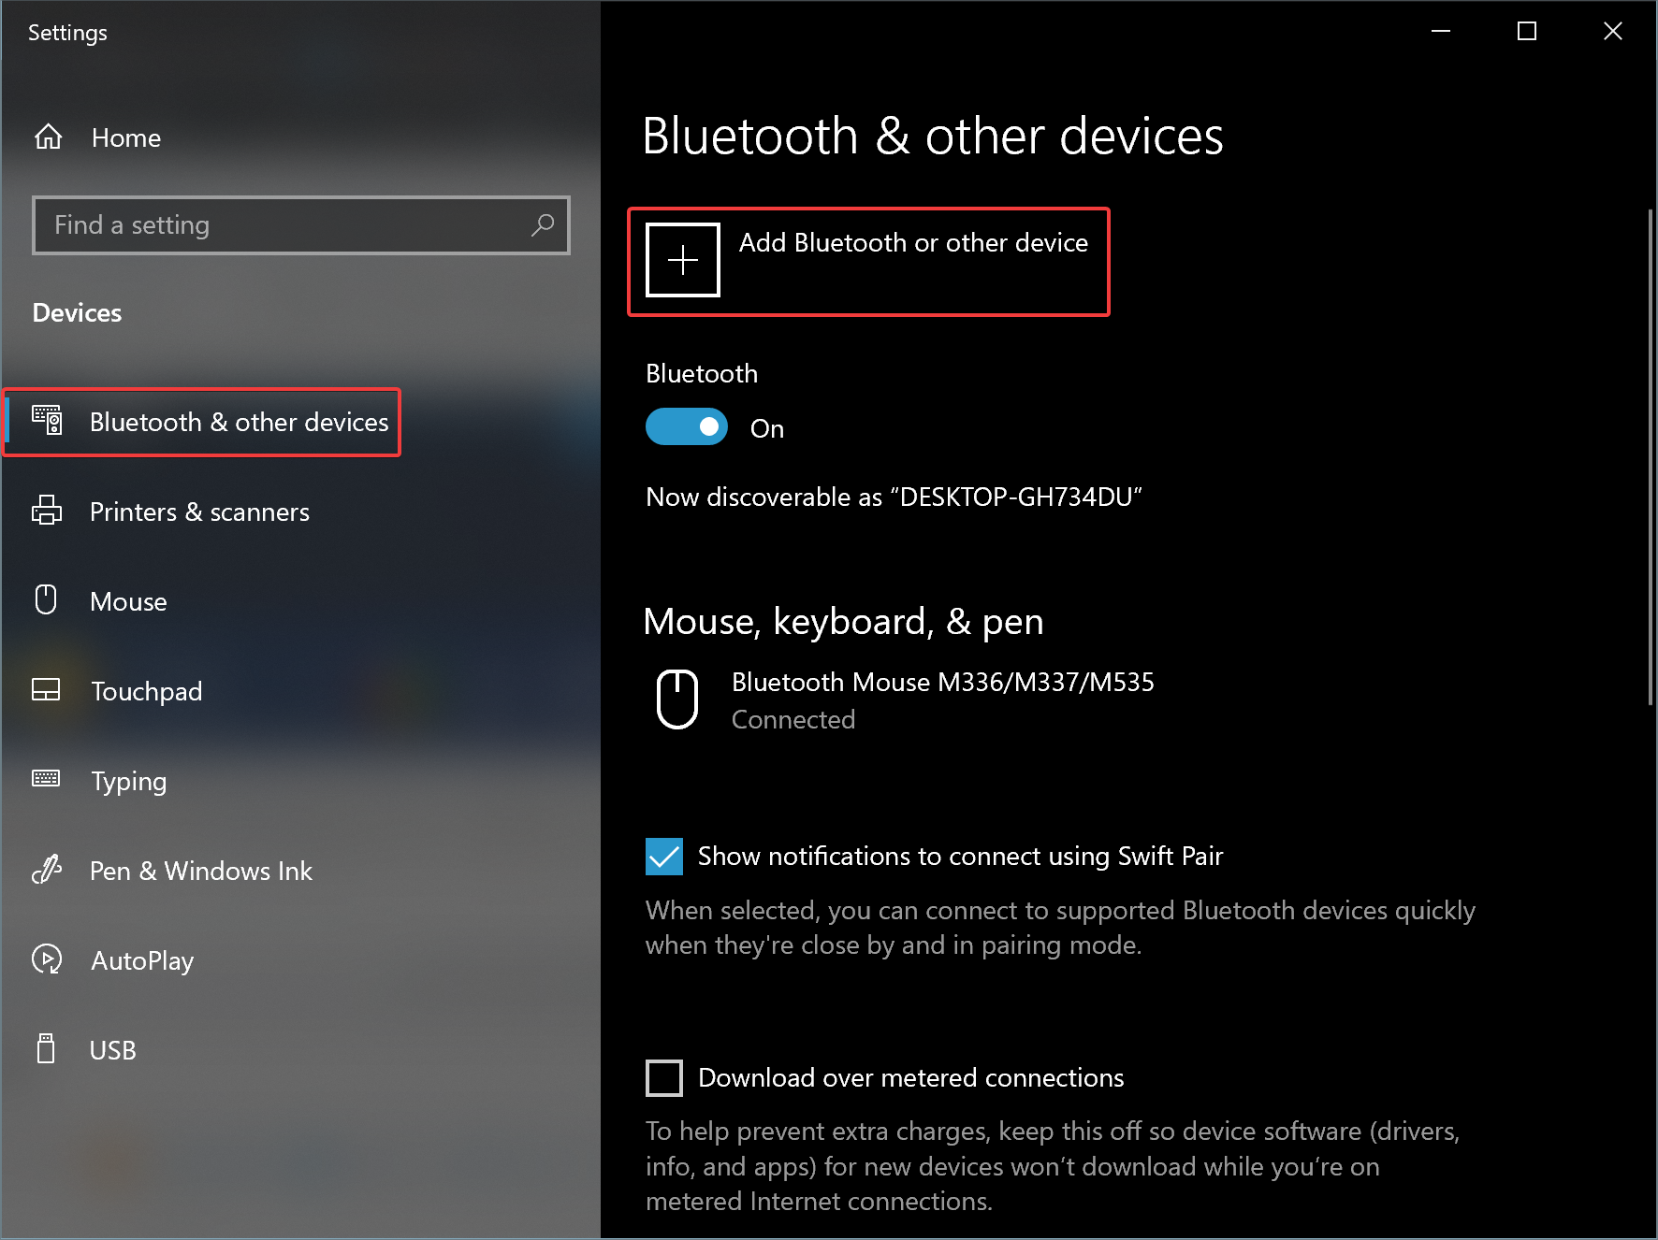Maximize the Settings window
Screen dimensions: 1658x1240
1527,32
